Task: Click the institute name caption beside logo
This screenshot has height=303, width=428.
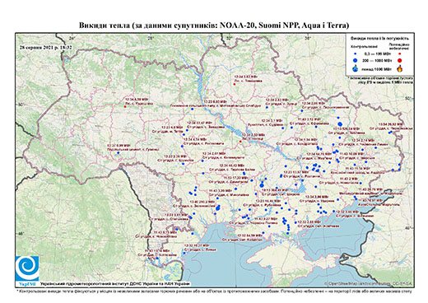Action: point(114,283)
